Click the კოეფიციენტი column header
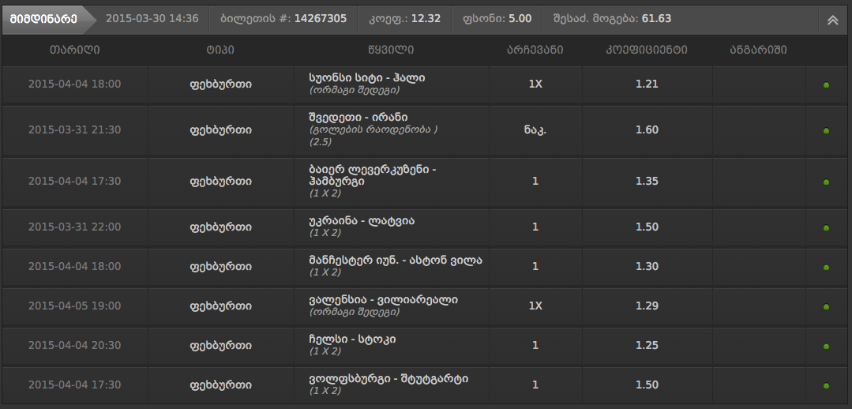Viewport: 852px width, 409px height. coord(647,50)
